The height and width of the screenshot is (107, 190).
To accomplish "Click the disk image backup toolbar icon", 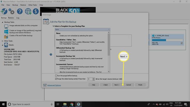I will click(x=4, y=11).
